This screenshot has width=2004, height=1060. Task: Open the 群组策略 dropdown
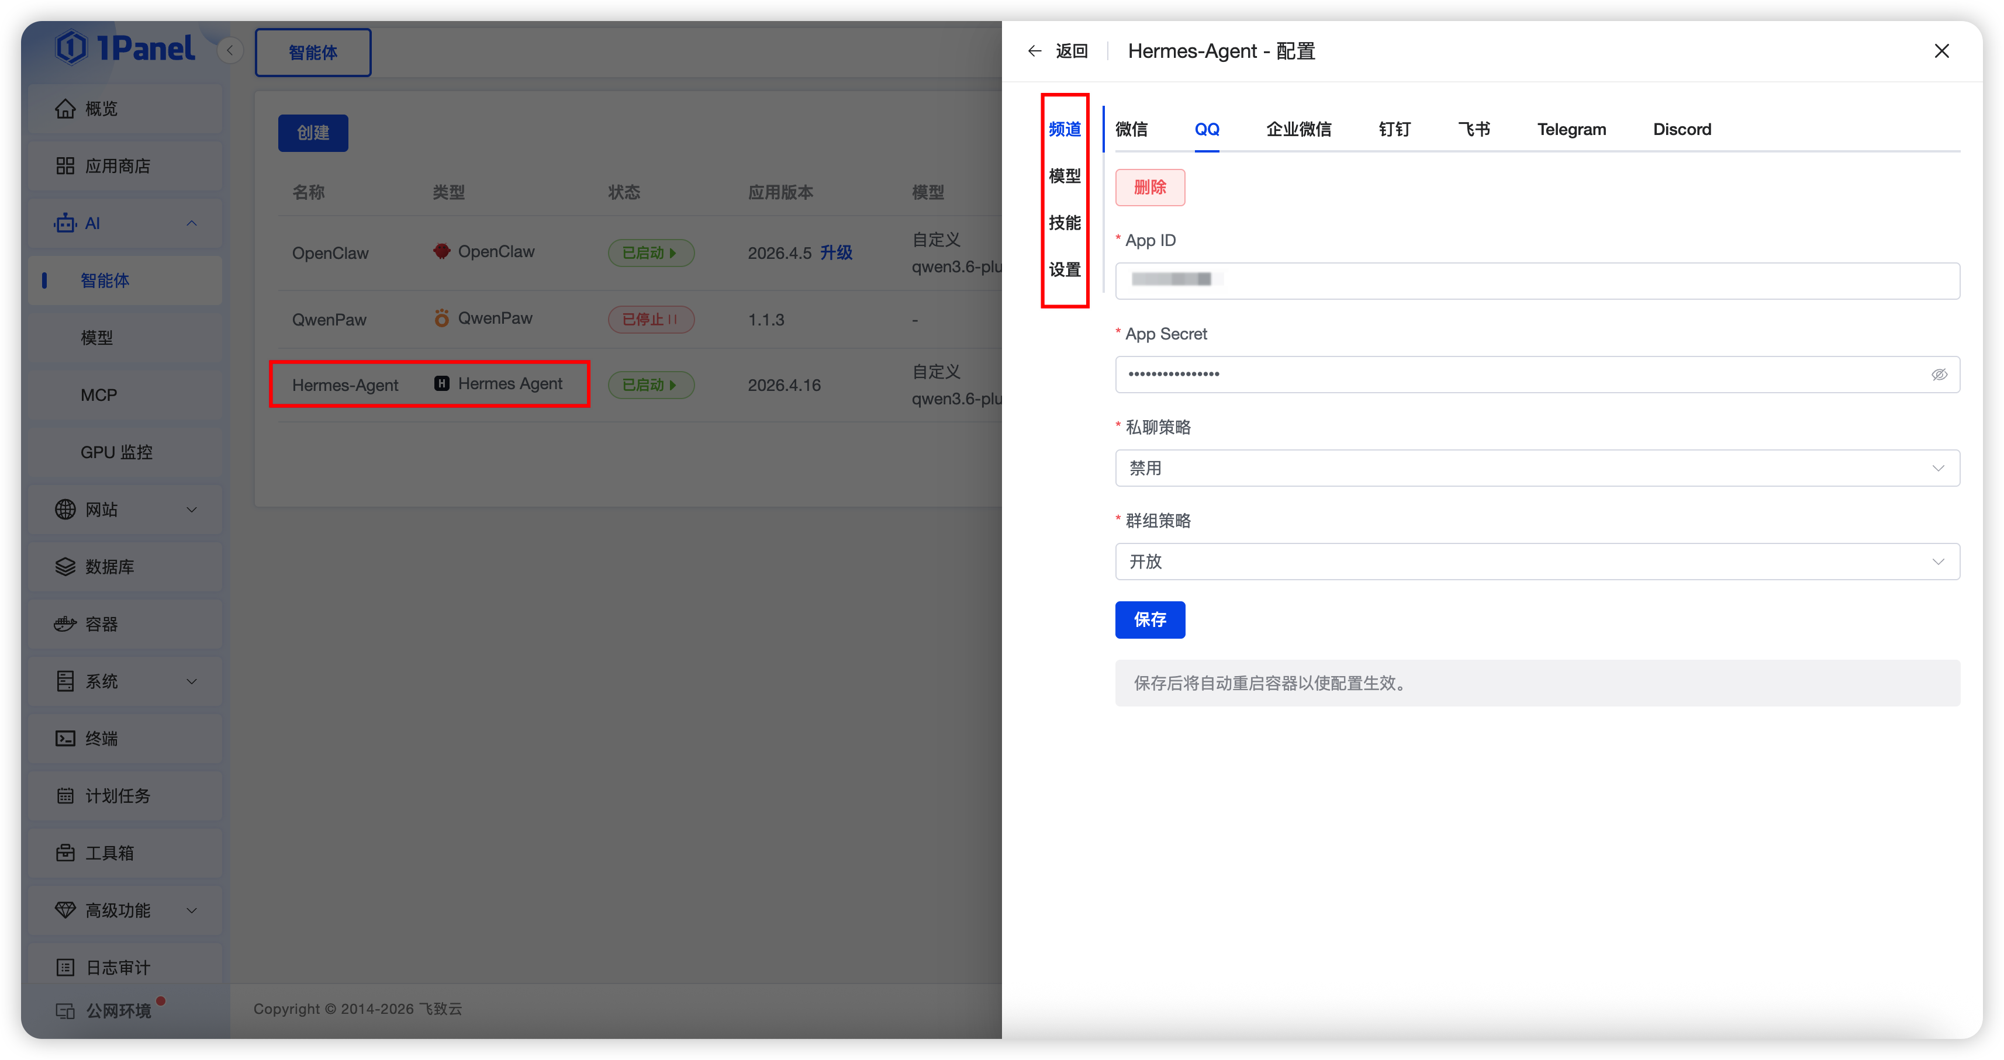[x=1536, y=562]
